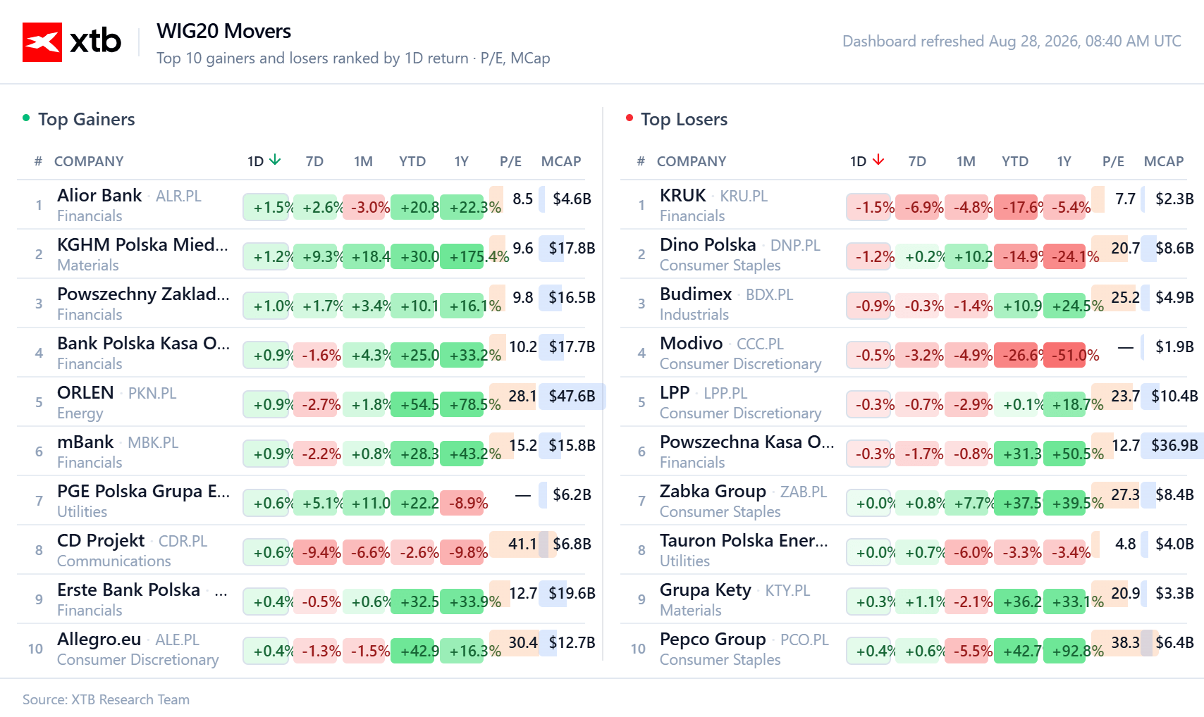
Task: Click Pepco Group's 38.3 P/E bar
Action: click(1124, 642)
